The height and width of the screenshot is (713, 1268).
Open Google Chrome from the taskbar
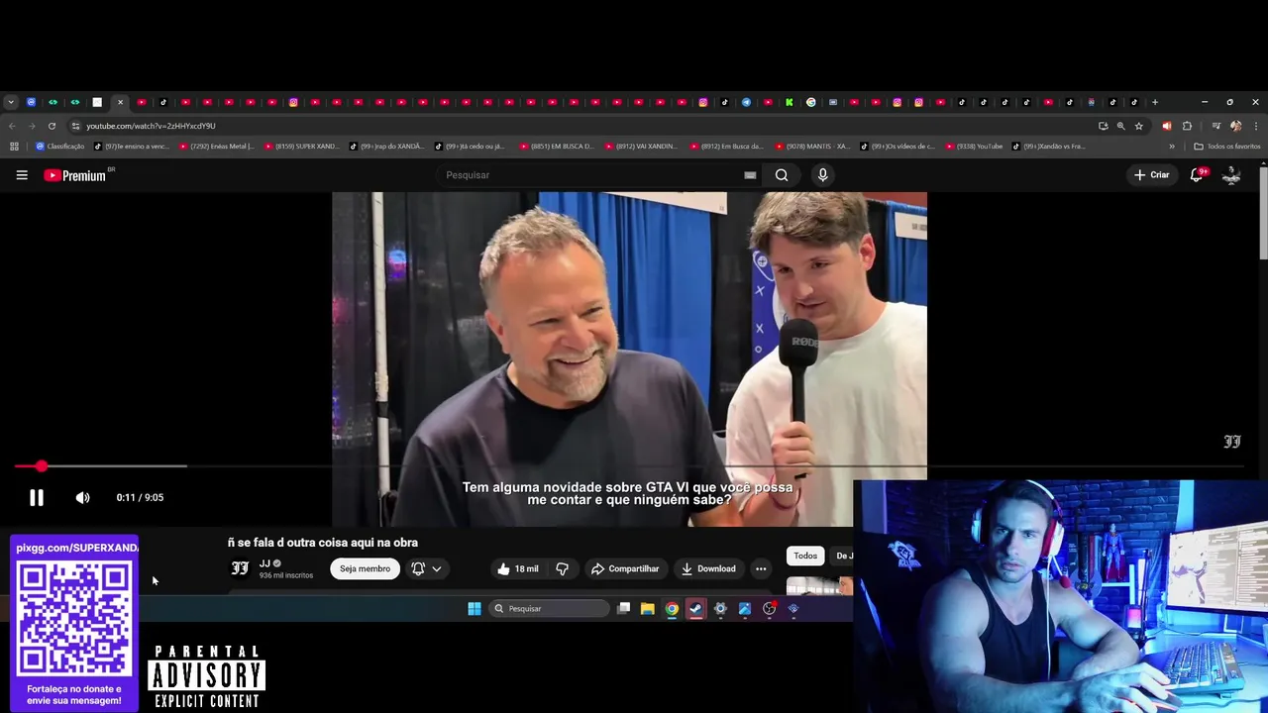(x=672, y=608)
